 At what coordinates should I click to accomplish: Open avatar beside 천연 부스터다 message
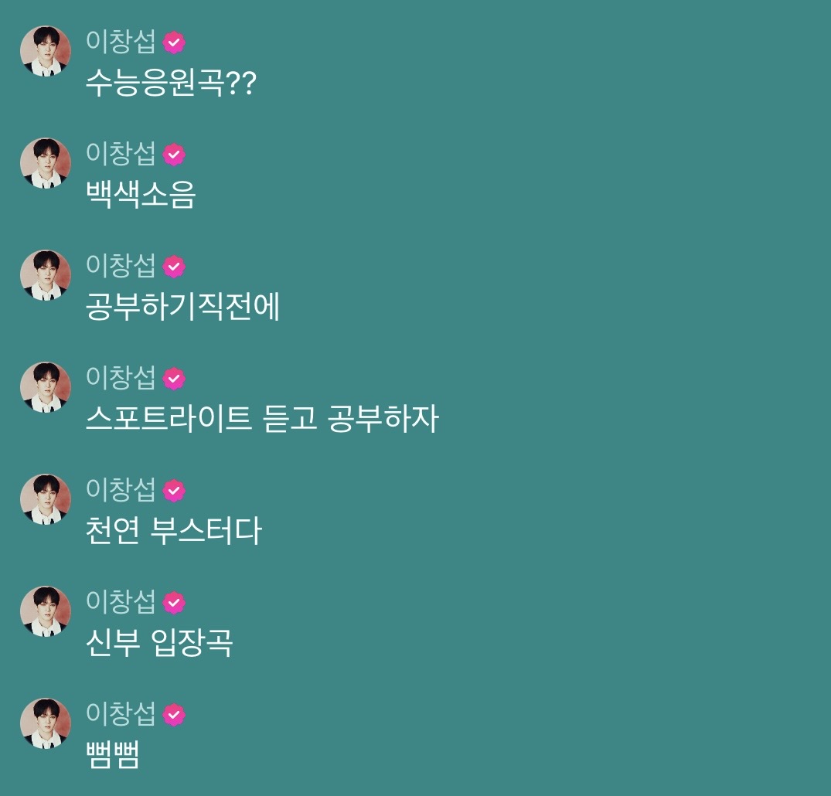(x=46, y=499)
